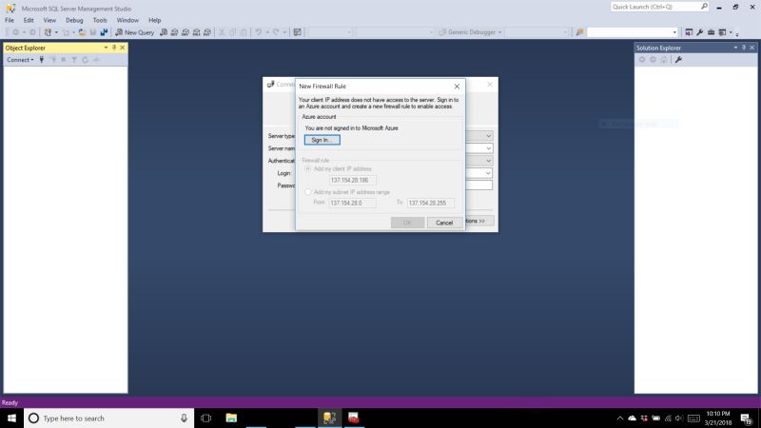This screenshot has width=761, height=428.
Task: Click the Analysis Services DMX Query icon
Action: click(x=185, y=32)
